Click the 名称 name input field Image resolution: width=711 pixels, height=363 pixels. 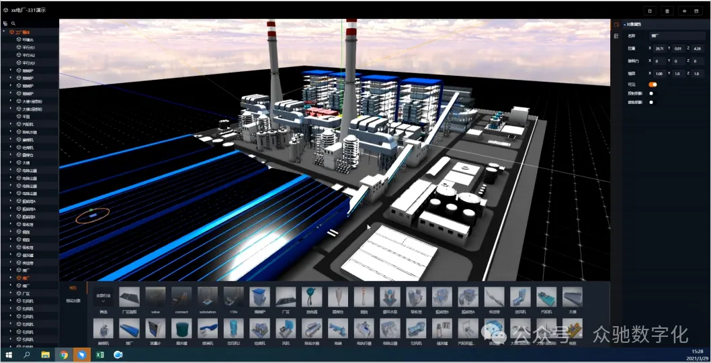pyautogui.click(x=675, y=36)
